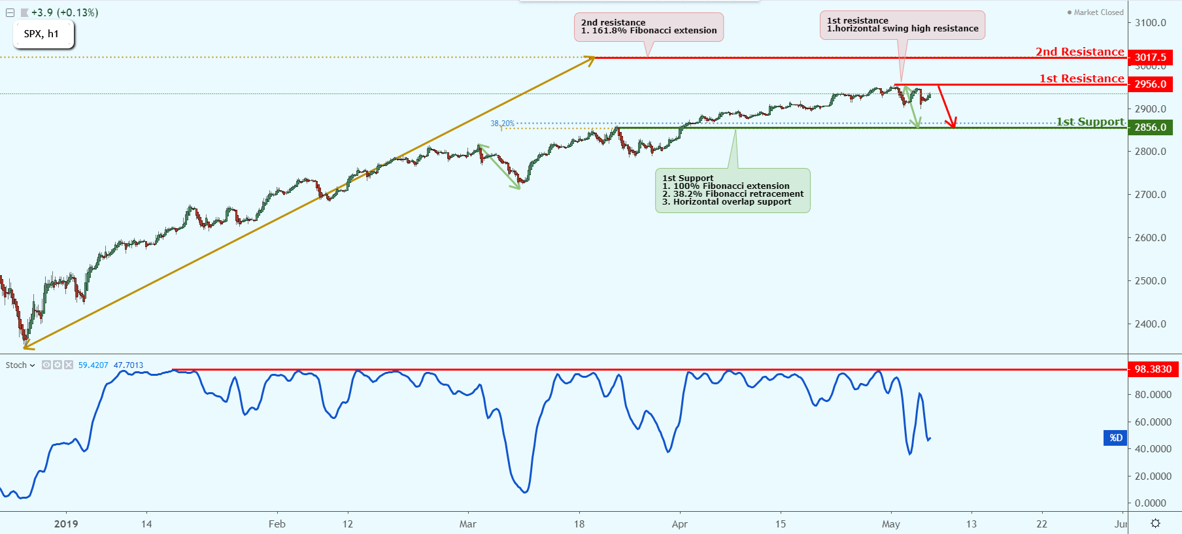Toggle Stoch indicator visibility with the eye icon
1182x534 pixels.
point(46,365)
